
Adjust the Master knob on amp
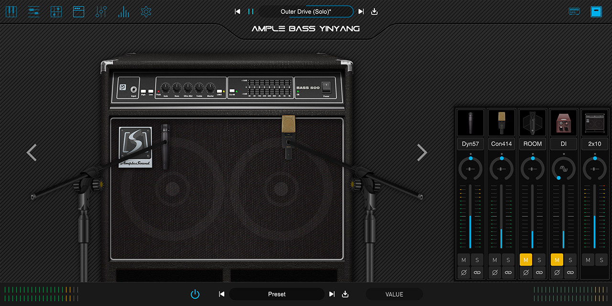tap(210, 87)
